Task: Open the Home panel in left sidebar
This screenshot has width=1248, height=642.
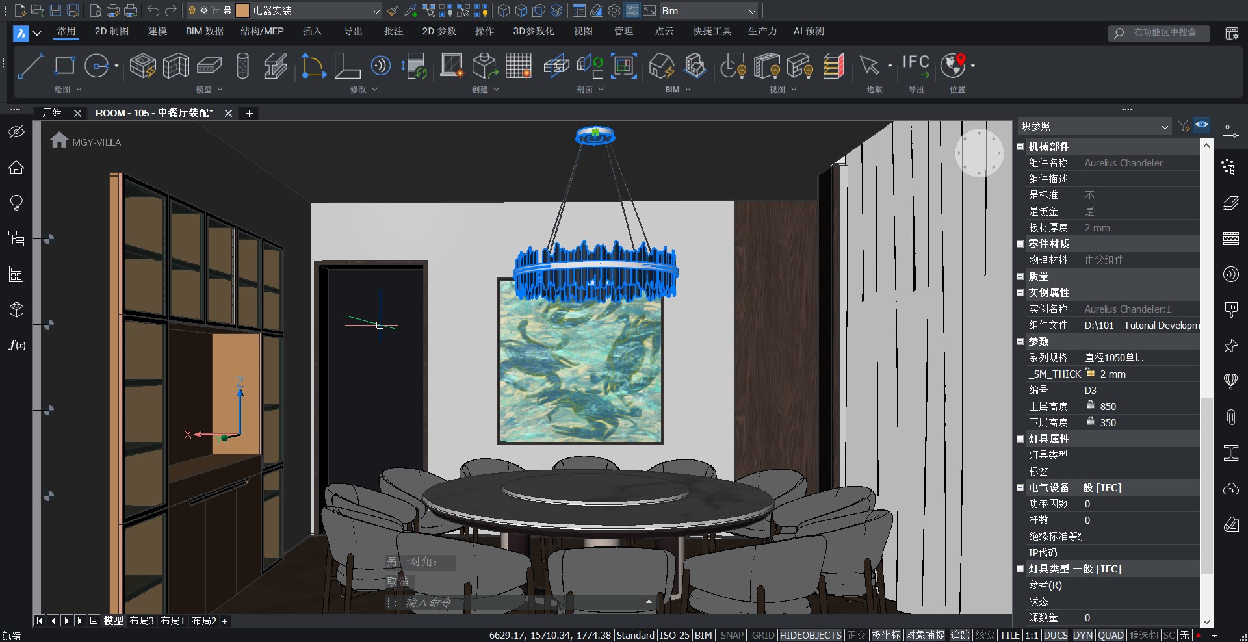Action: 16,168
